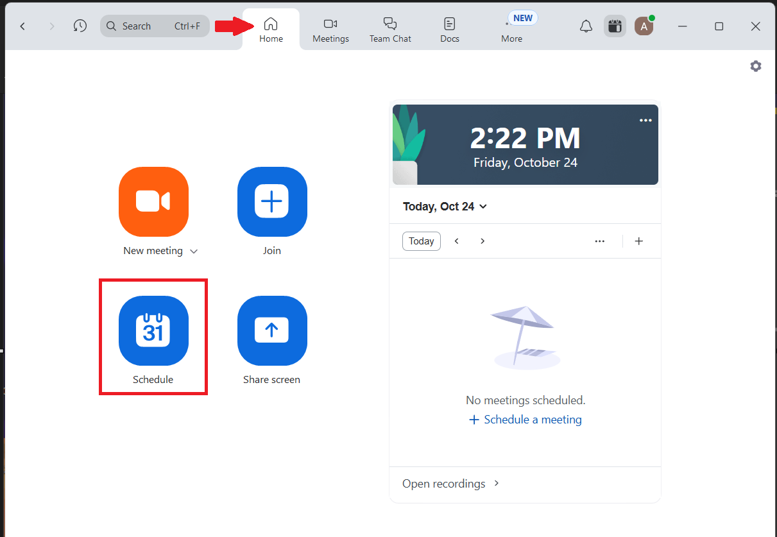The height and width of the screenshot is (537, 777).
Task: Expand the New meeting options chevron
Action: click(194, 251)
